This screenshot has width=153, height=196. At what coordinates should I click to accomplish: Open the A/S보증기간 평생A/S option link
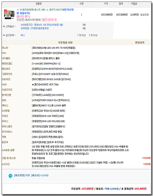(42, 25)
